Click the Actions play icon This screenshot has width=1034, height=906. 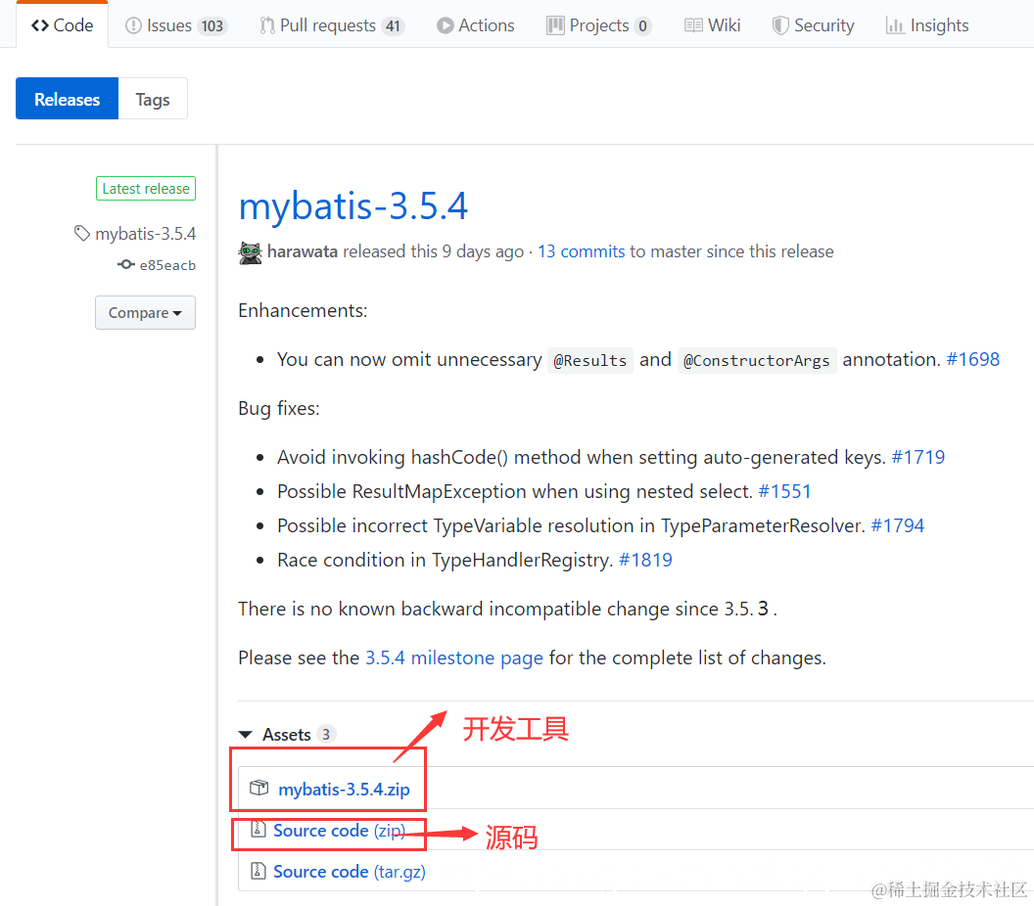coord(446,25)
